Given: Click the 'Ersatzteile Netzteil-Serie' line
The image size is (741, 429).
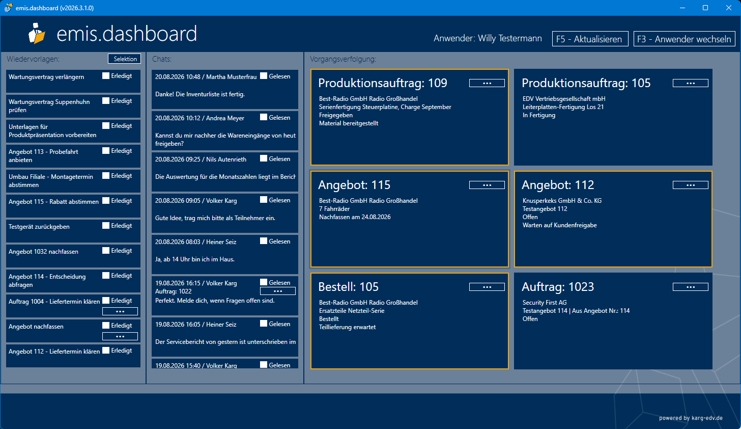Looking at the screenshot, I should point(352,311).
